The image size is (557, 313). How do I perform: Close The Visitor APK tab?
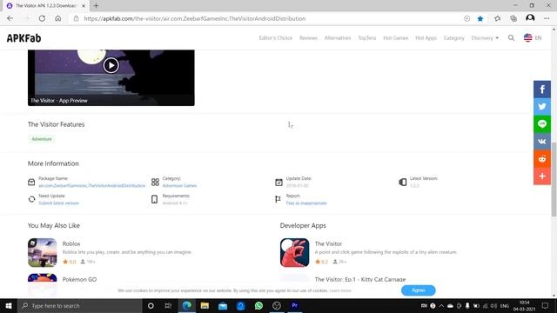84,6
